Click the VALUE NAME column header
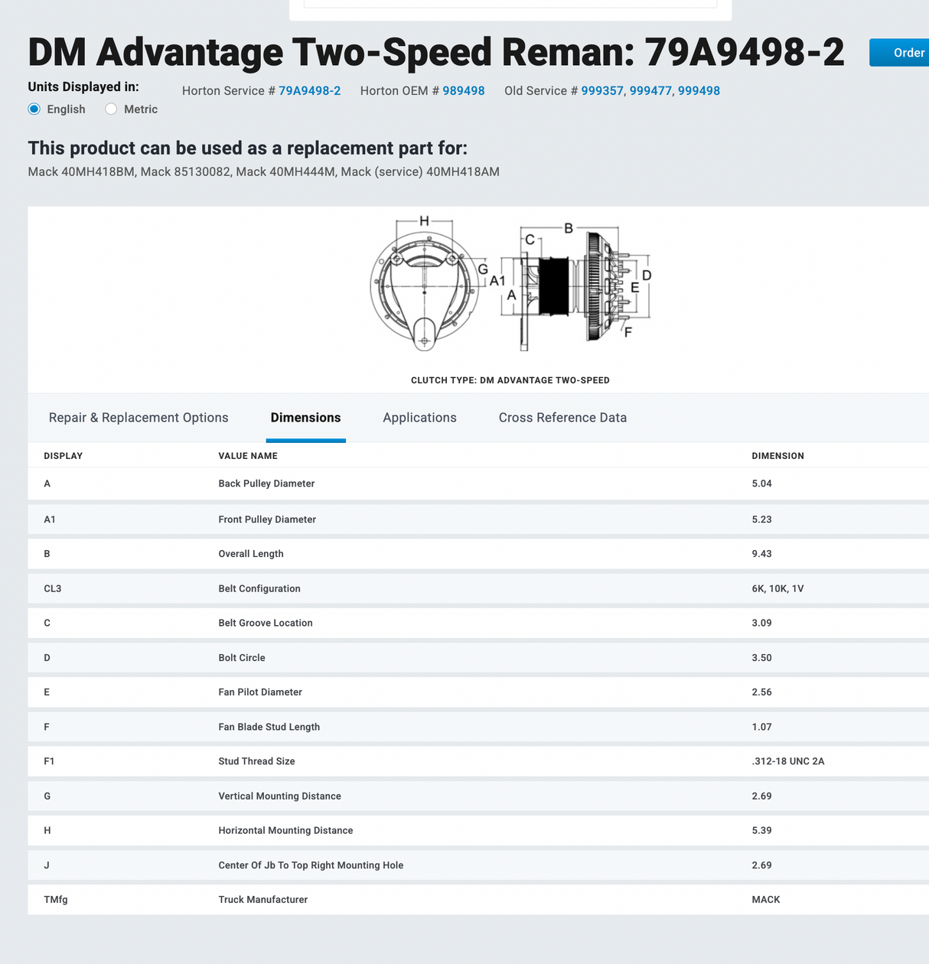929x964 pixels. [x=248, y=456]
